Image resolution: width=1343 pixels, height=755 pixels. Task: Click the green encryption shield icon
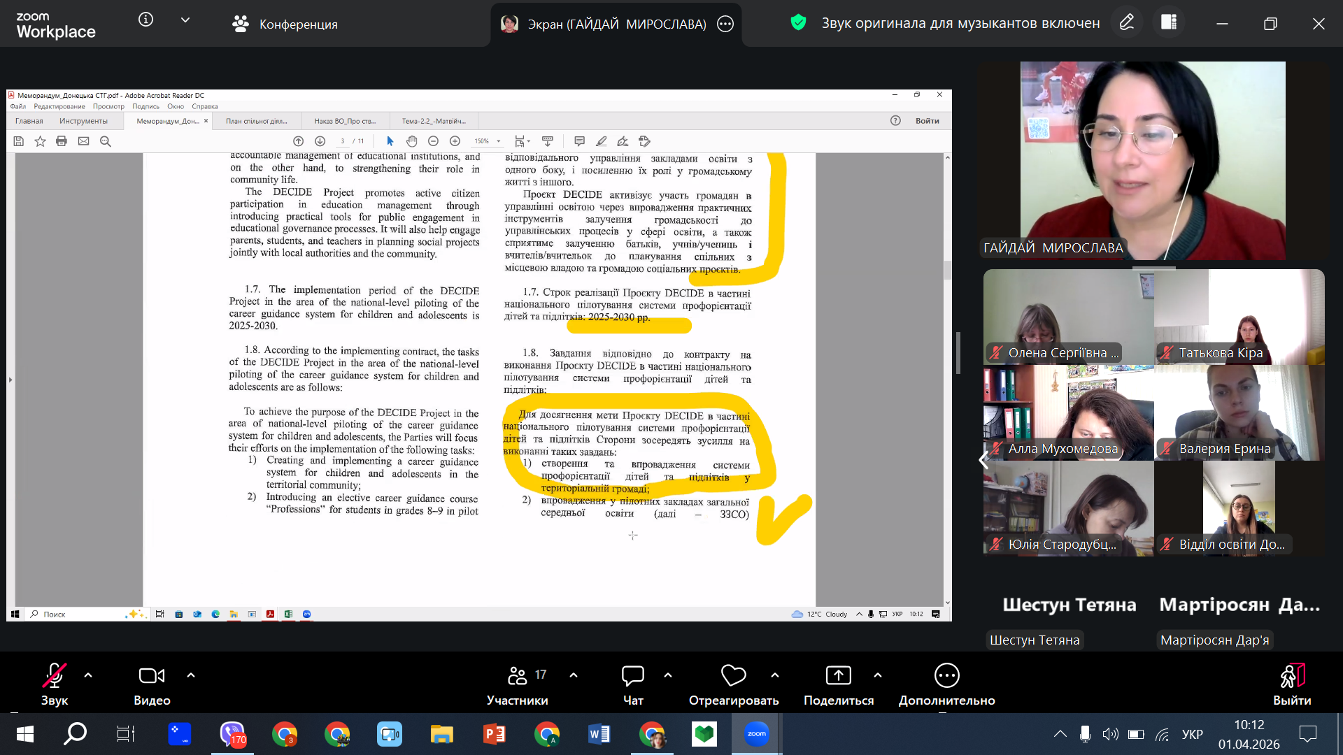pos(798,23)
